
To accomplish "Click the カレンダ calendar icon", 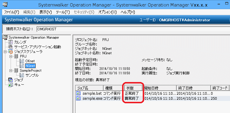I will coord(10,42).
